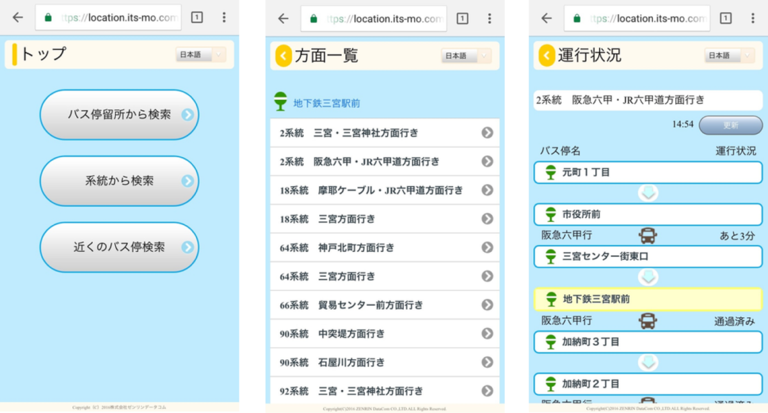This screenshot has width=768, height=413.
Task: Click the 更新 refresh button
Action: coord(730,125)
